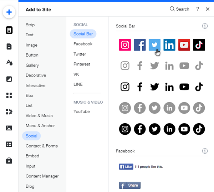Viewport: 214px width, 192px height.
Task: Choose the Strip category
Action: coord(30,25)
